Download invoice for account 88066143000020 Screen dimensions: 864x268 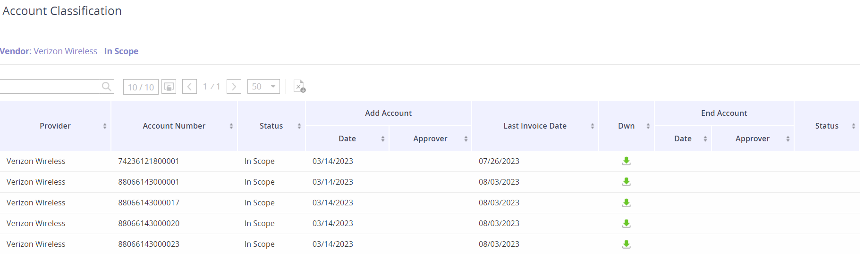point(626,223)
